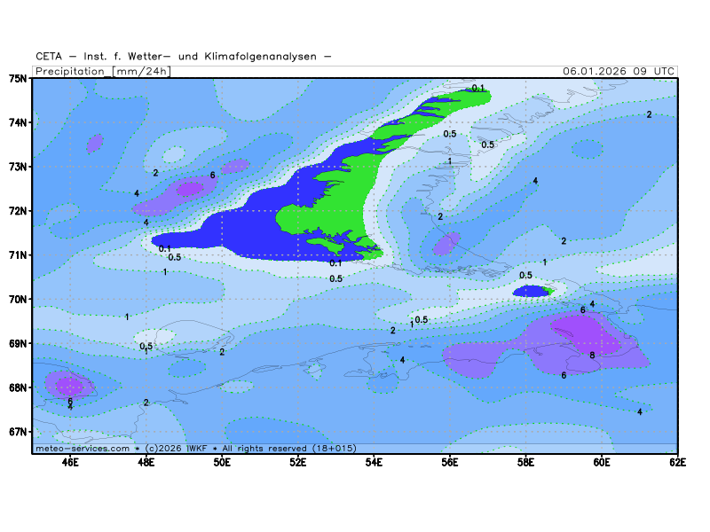710x532 pixels.
Task: Click the 0.1 contour label at map top
Action: coord(478,88)
